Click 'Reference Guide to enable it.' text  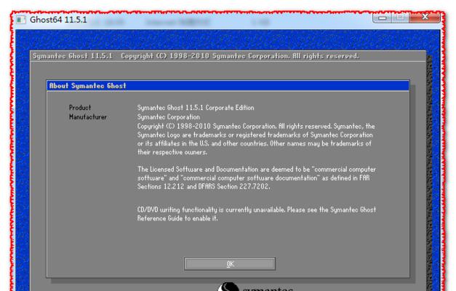click(x=177, y=218)
